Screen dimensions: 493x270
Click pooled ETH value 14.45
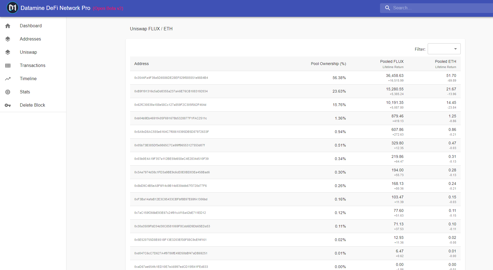coord(451,102)
